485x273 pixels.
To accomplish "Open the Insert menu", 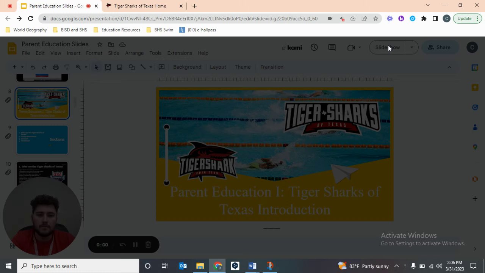I will [74, 53].
